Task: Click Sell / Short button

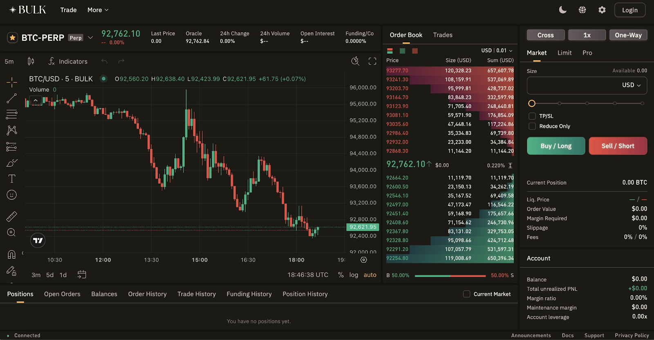Action: point(618,146)
